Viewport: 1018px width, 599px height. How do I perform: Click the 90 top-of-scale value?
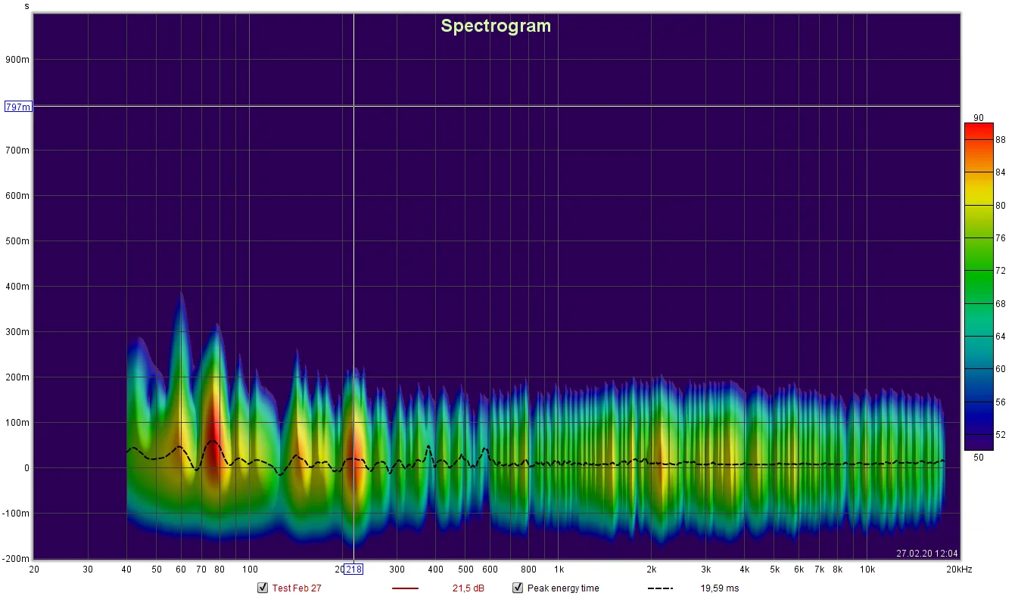tap(979, 118)
